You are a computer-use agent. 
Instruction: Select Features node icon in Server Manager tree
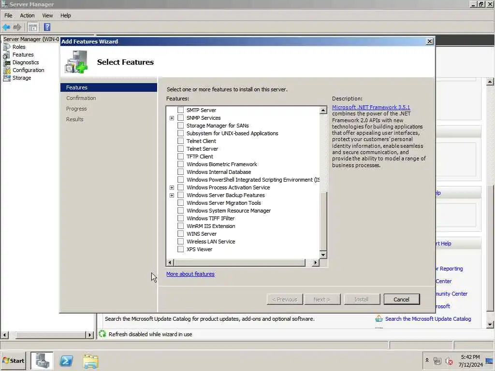[7, 55]
